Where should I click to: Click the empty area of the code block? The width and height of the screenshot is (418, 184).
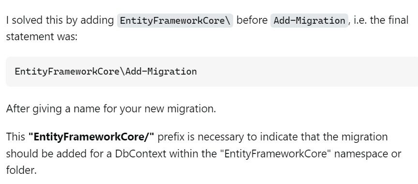pyautogui.click(x=307, y=72)
